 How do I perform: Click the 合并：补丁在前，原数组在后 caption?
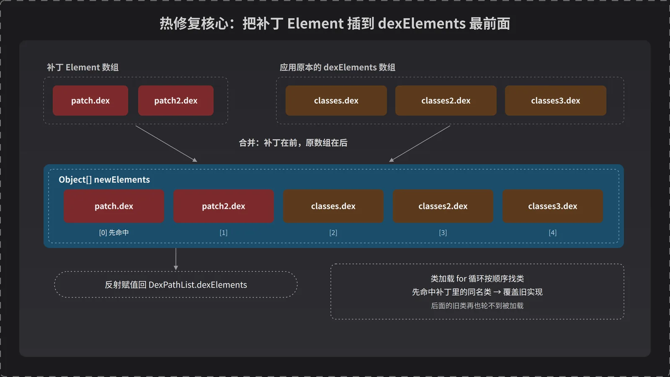[293, 143]
